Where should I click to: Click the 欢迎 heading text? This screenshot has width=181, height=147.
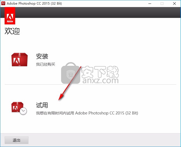click(12, 31)
